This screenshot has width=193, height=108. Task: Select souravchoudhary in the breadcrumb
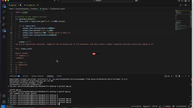[22, 9]
